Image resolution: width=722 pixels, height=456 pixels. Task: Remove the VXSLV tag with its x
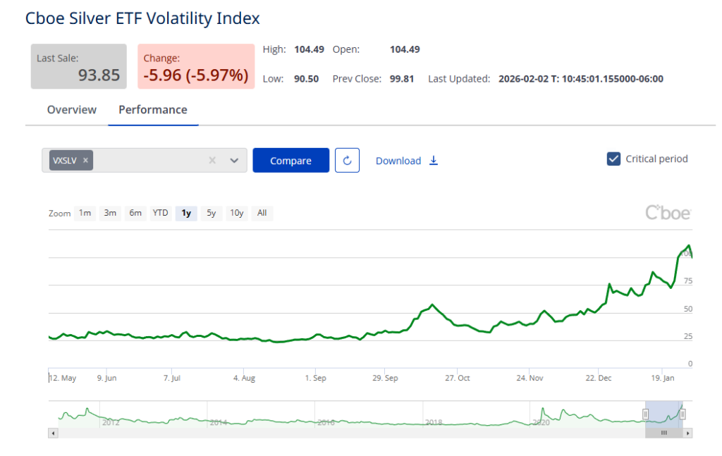coord(86,161)
